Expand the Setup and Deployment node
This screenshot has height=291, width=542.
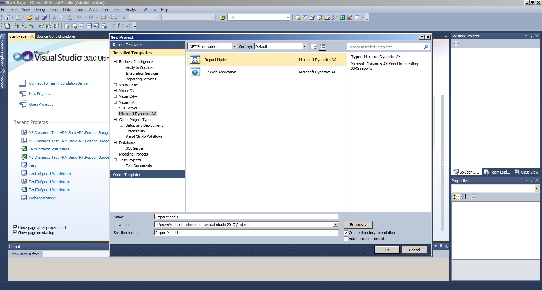coord(122,125)
